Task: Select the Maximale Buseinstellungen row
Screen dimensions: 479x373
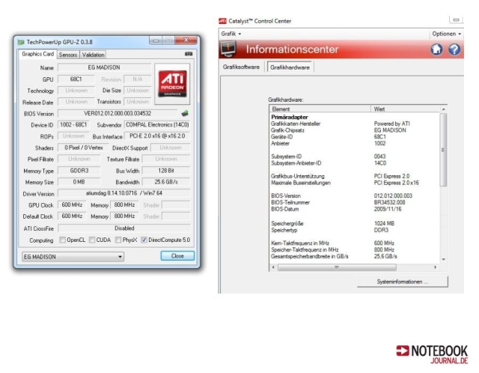Action: tap(354, 183)
